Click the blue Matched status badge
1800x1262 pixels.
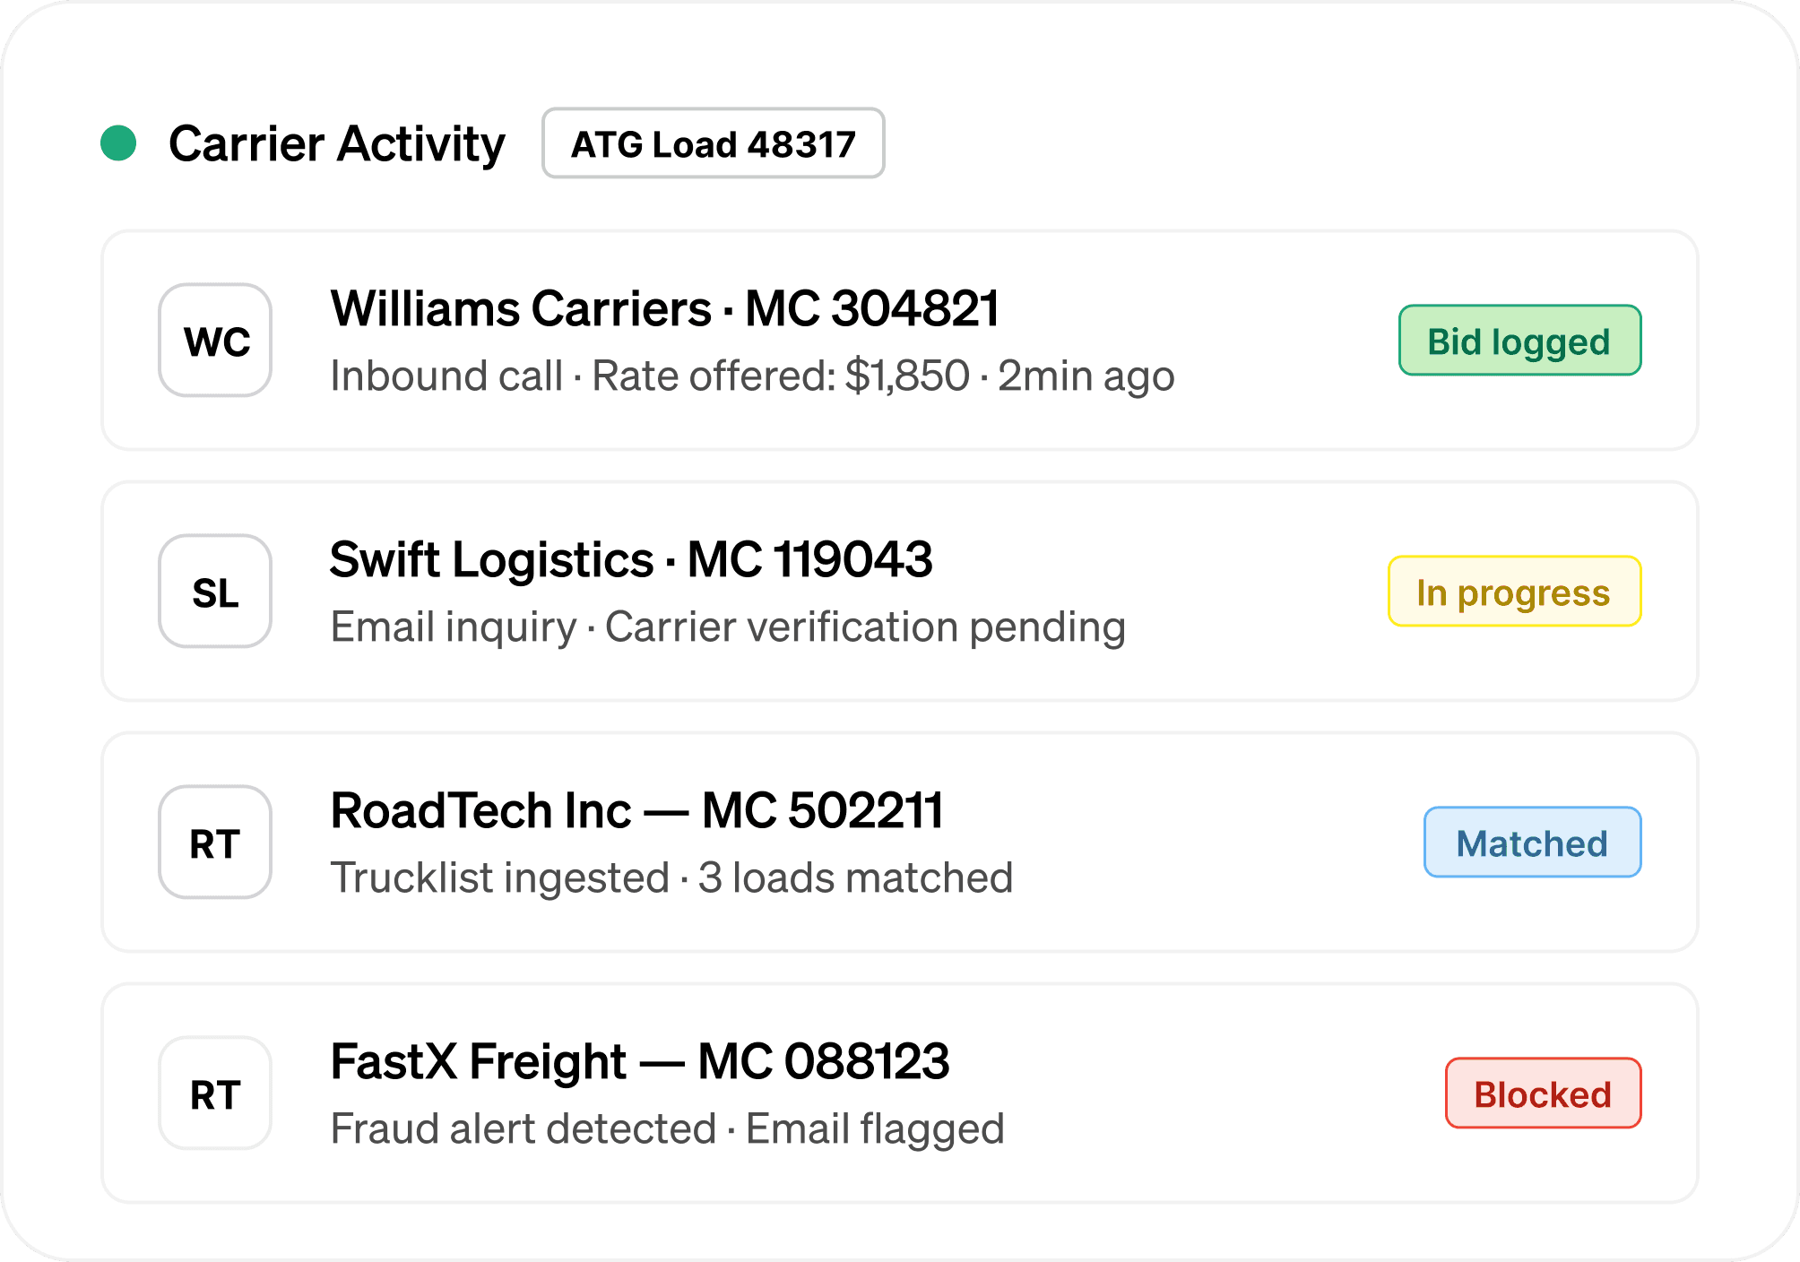(x=1532, y=843)
